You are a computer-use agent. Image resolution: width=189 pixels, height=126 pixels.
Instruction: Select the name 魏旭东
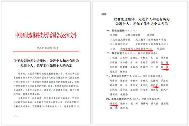pyautogui.click(x=124, y=108)
